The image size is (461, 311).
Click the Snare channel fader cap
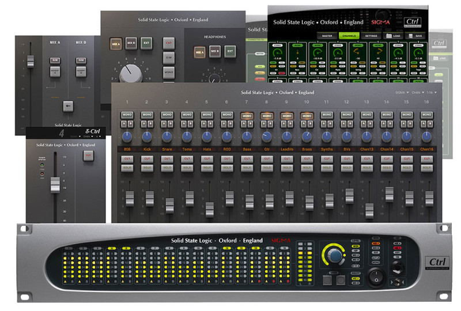coord(169,205)
